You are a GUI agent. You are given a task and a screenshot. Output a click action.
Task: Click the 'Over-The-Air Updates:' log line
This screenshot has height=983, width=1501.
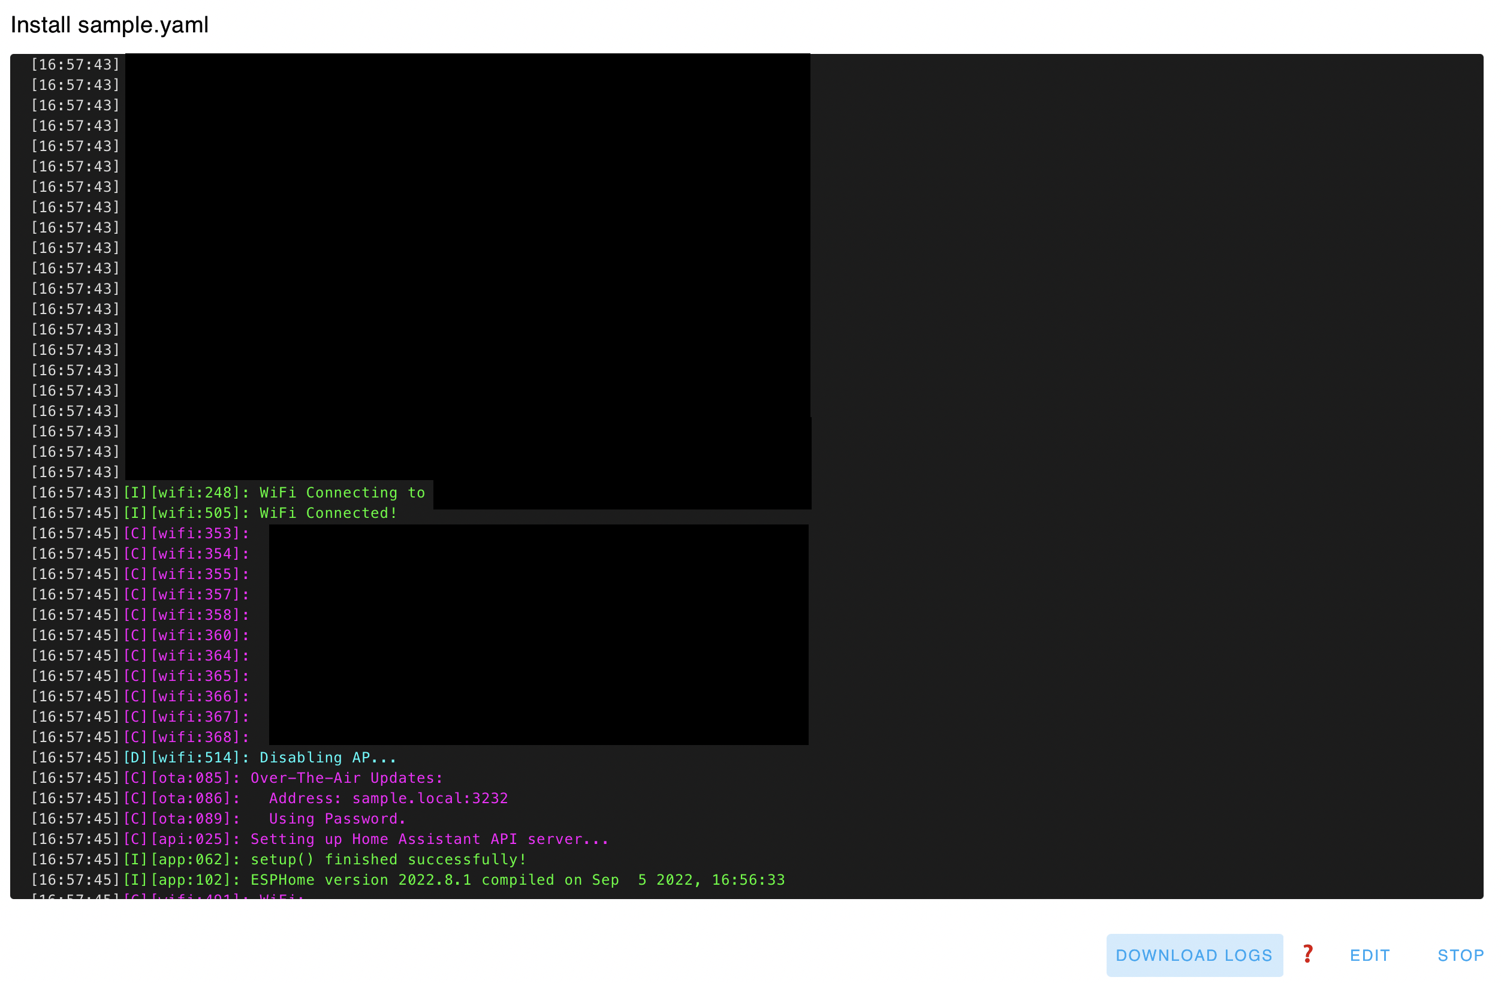point(347,778)
